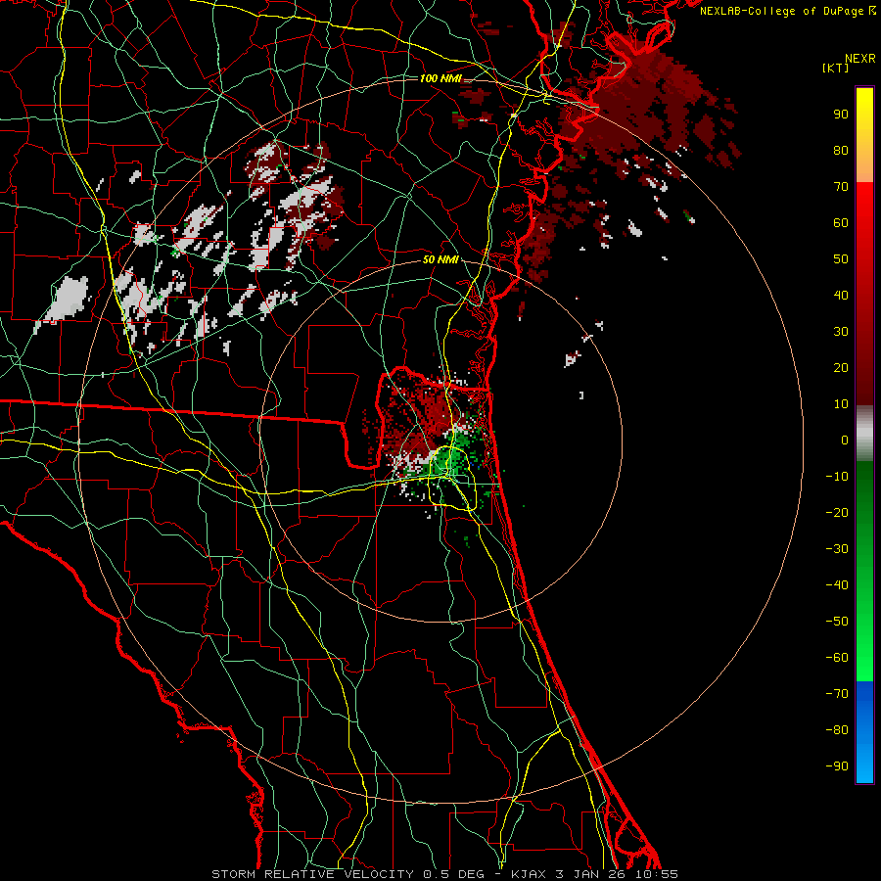Image resolution: width=881 pixels, height=881 pixels.
Task: Click the positive 60 scale value
Action: point(841,223)
